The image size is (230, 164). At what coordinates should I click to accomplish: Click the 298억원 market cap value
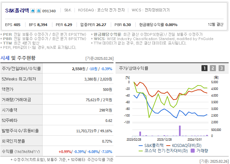point(106,110)
